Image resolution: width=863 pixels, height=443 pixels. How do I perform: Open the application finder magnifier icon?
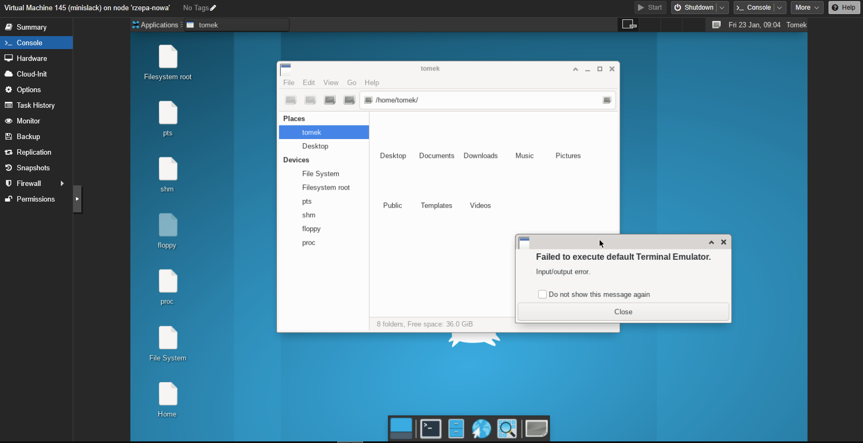(x=507, y=429)
